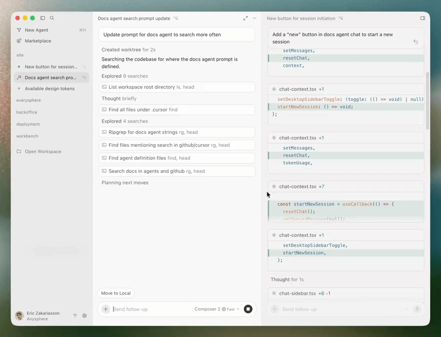
Task: Open the Composer 2 Fast model dropdown
Action: click(217, 309)
